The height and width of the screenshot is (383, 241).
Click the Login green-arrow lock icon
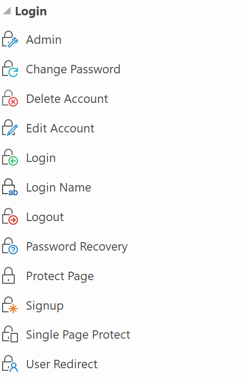(x=10, y=158)
